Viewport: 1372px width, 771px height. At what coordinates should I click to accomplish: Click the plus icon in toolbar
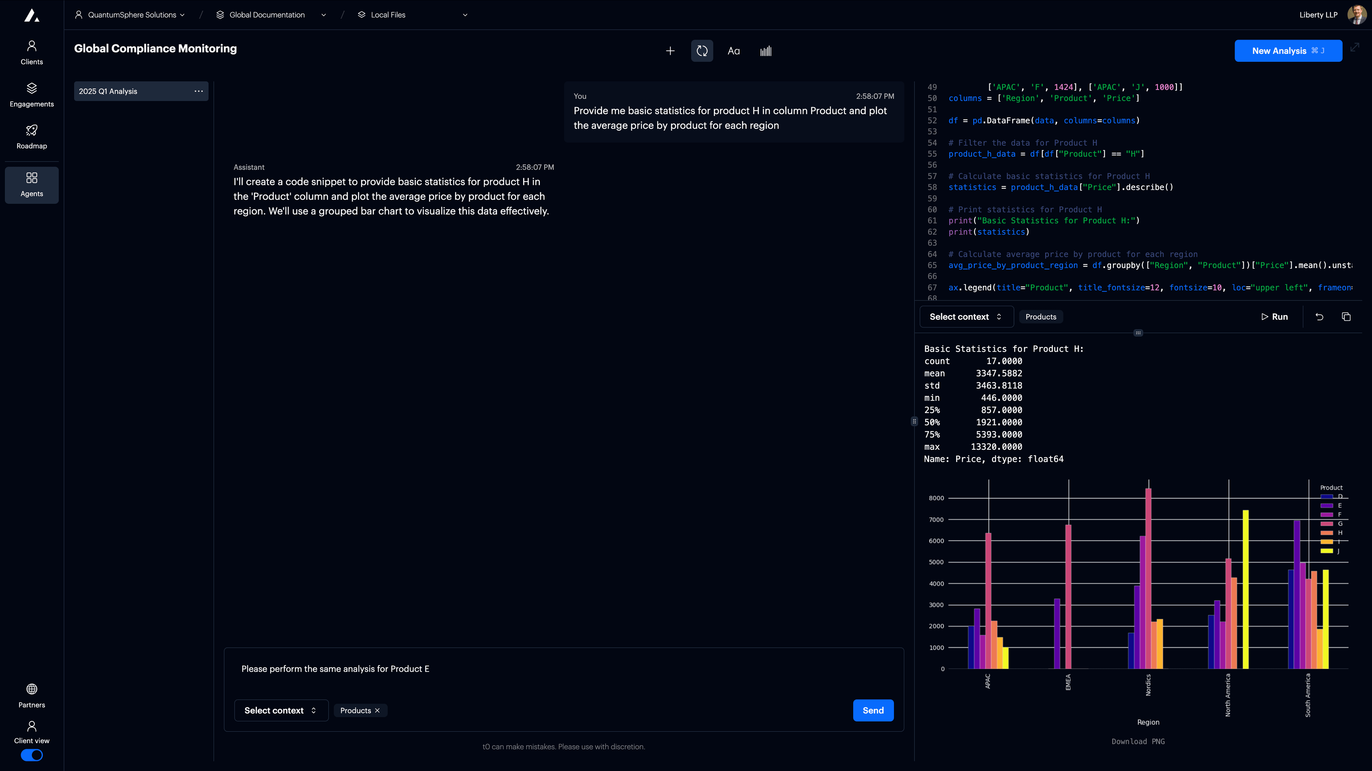tap(670, 51)
